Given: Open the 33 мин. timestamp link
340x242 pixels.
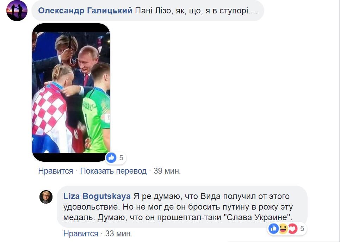Looking at the screenshot, I should (119, 234).
